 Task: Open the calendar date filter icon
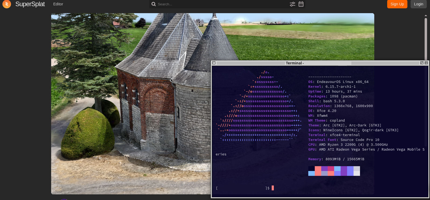[301, 4]
